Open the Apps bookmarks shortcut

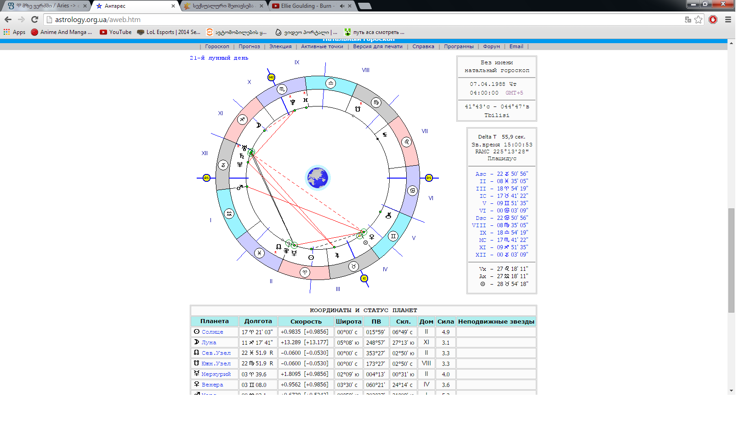click(x=14, y=32)
